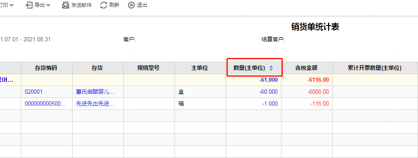
Task: Click the 客户: filter label
Action: pyautogui.click(x=130, y=40)
